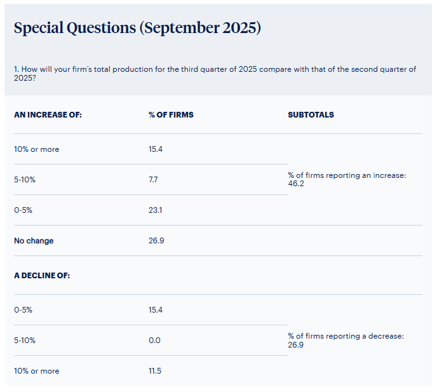Image resolution: width=437 pixels, height=392 pixels.
Task: Click the 26.9 value in 'No change' row
Action: 156,241
